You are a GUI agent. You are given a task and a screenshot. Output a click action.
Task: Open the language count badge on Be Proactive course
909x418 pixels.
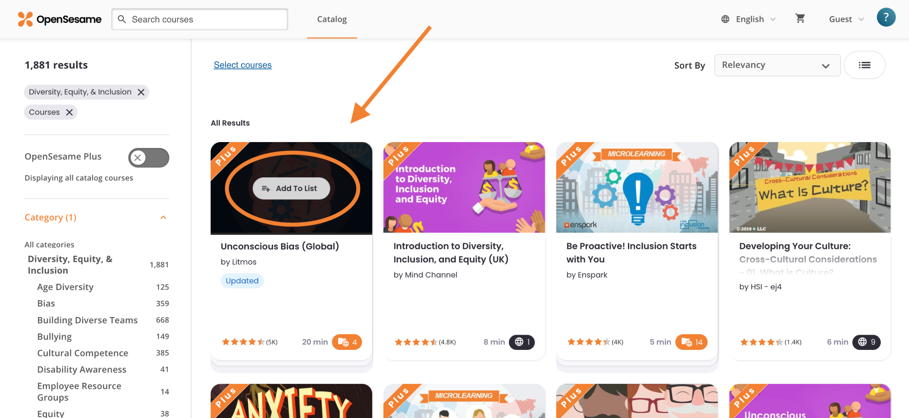691,342
